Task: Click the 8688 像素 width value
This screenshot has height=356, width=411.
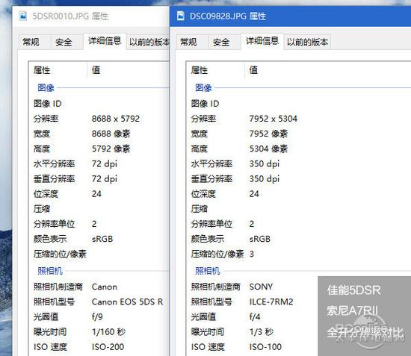Action: click(111, 134)
